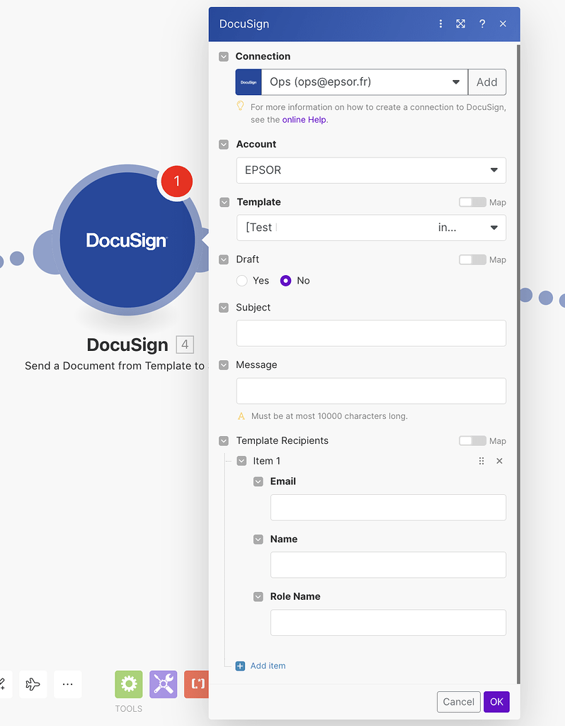Click the 'Send a Document from Template' caption
Viewport: 565px width, 726px height.
click(115, 366)
